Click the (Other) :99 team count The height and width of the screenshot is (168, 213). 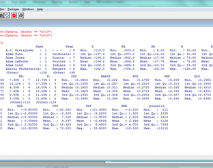pyautogui.click(x=64, y=73)
